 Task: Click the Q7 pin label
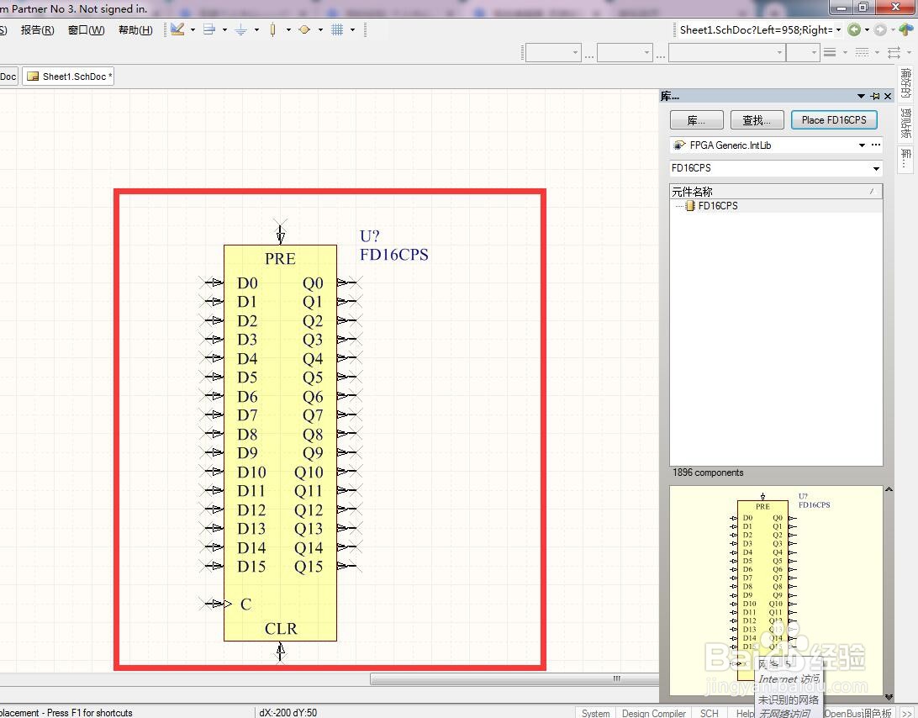(x=313, y=415)
